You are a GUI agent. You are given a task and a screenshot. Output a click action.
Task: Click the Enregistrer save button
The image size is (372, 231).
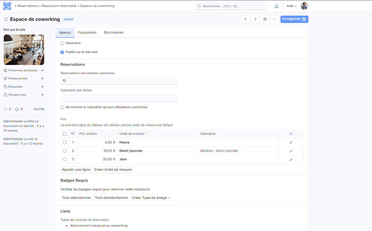[x=294, y=19]
